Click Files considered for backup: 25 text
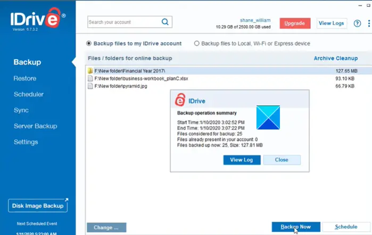372x235 pixels. [210, 134]
